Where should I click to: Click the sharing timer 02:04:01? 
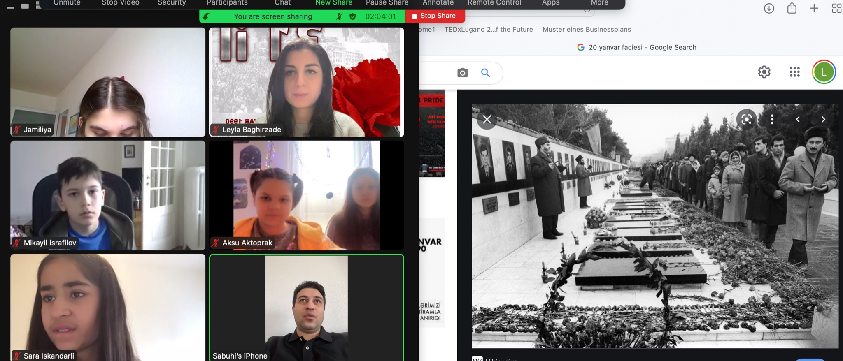(x=380, y=16)
